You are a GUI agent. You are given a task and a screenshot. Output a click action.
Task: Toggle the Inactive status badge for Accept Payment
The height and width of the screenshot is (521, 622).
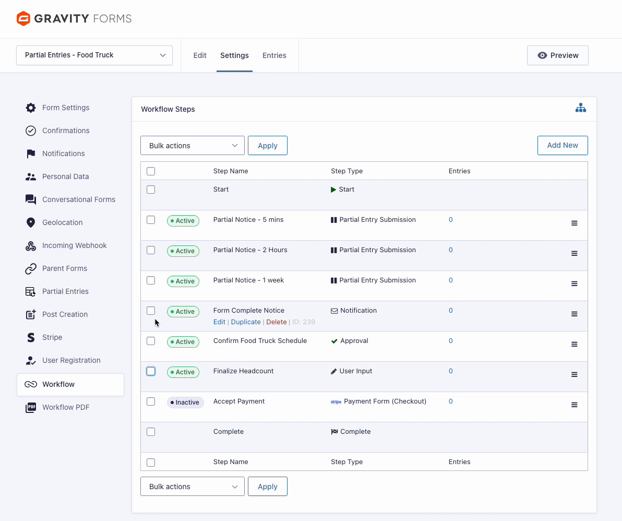pyautogui.click(x=185, y=402)
